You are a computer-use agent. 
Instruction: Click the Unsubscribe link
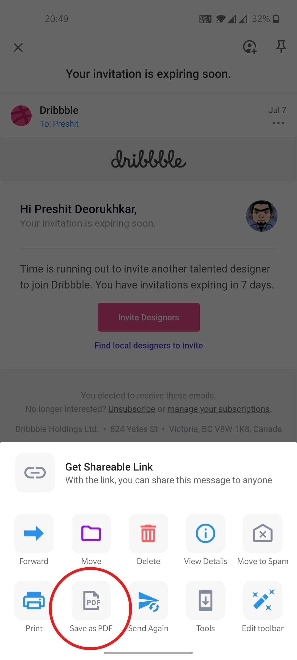click(x=132, y=409)
